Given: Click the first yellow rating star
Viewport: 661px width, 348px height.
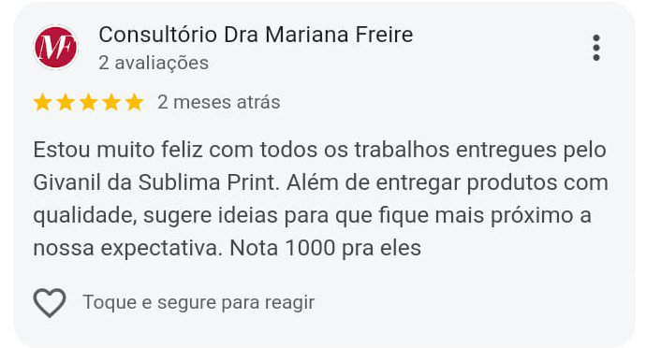Looking at the screenshot, I should pyautogui.click(x=42, y=102).
